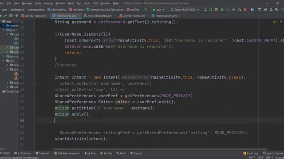Open the Profiler tool window

(106, 153)
